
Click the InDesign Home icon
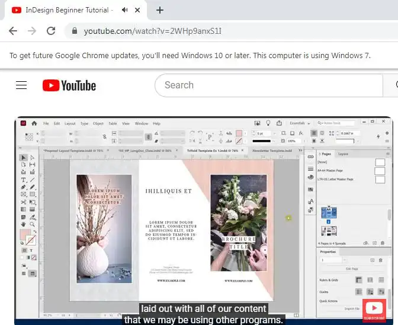coord(34,123)
